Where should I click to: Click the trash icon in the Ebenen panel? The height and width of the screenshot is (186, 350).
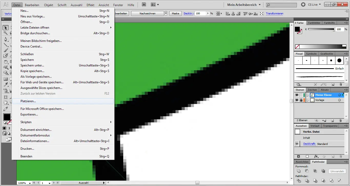coord(341,120)
